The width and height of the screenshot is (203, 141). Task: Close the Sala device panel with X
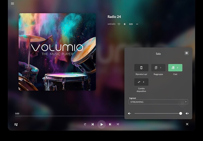(x=187, y=124)
